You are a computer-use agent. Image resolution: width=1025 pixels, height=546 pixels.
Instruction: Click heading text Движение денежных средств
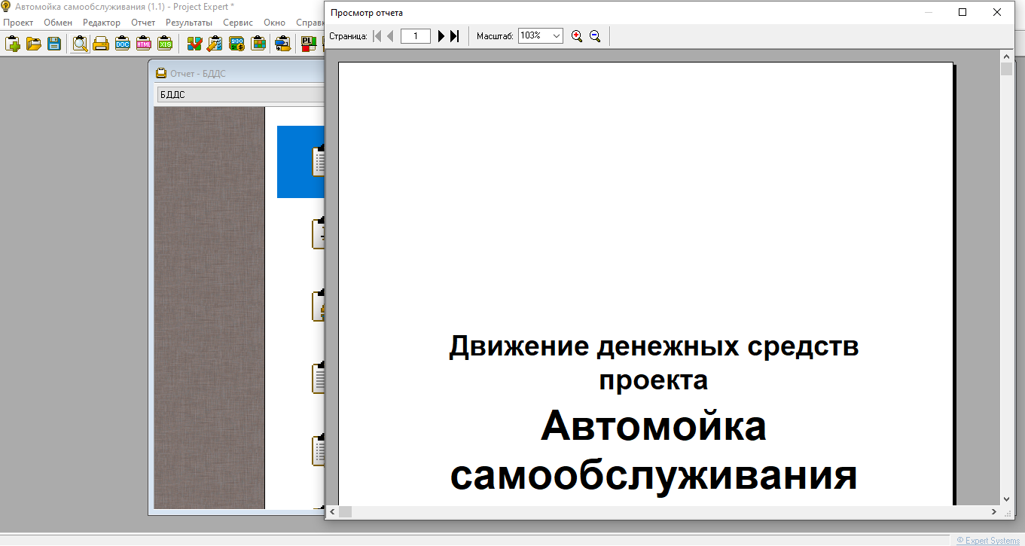pos(654,346)
